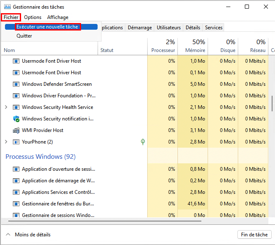Sort by the Statut column header
The width and height of the screenshot is (275, 245).
click(x=122, y=47)
